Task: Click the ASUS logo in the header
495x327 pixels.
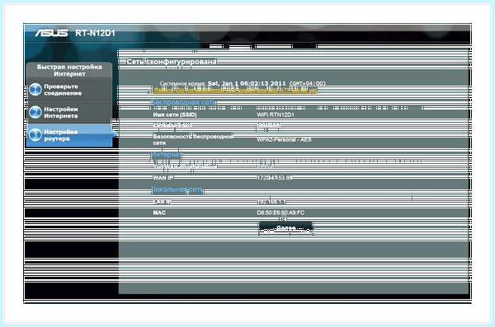Action: coord(51,33)
